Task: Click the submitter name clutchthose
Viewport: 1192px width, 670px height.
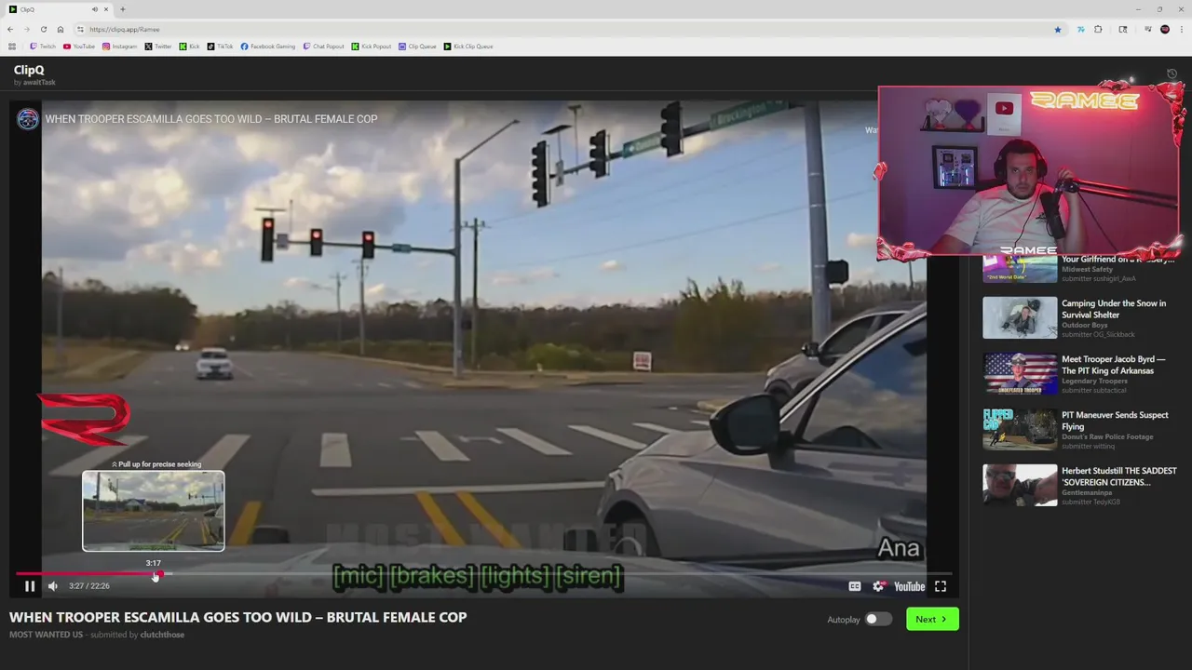Action: coord(162,635)
